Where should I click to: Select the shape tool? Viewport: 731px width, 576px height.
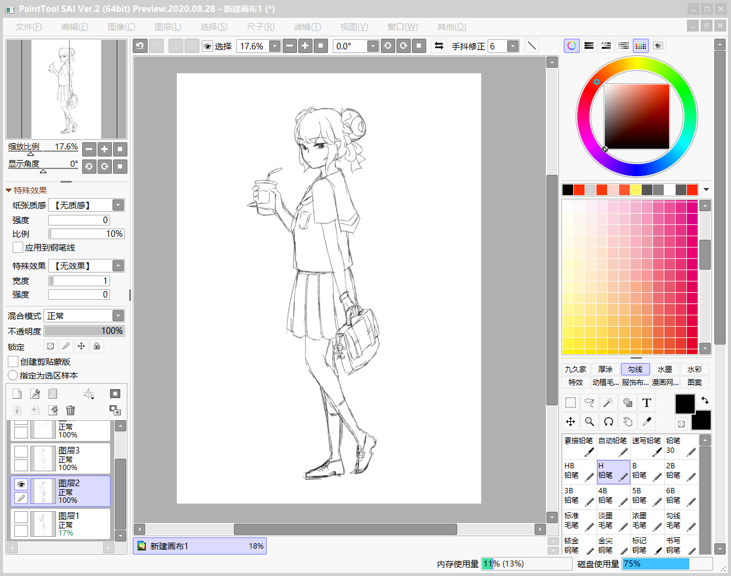tap(627, 402)
